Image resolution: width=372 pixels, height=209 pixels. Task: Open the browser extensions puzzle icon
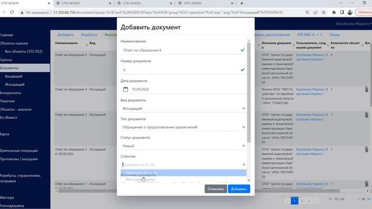tap(334, 12)
